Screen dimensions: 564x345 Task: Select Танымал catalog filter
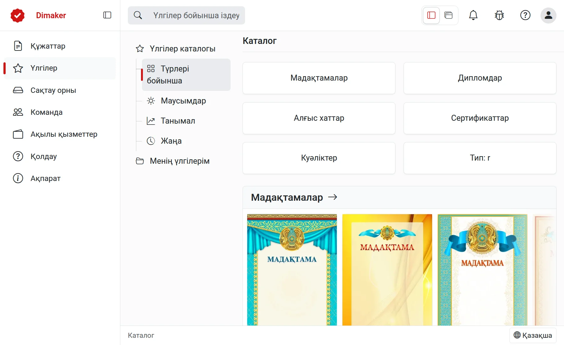pos(186,121)
